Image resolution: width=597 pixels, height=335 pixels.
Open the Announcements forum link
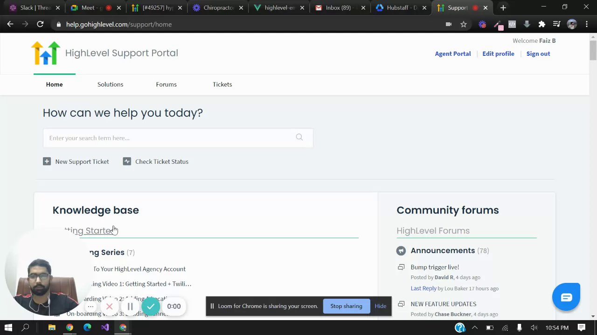[x=443, y=251]
